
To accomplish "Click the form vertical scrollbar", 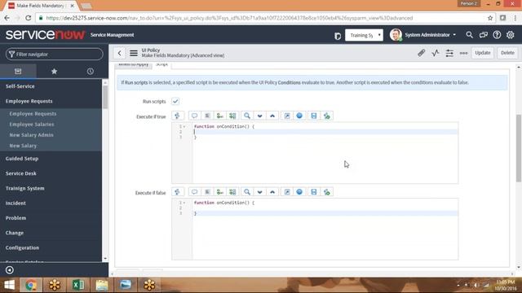I will pos(519,148).
